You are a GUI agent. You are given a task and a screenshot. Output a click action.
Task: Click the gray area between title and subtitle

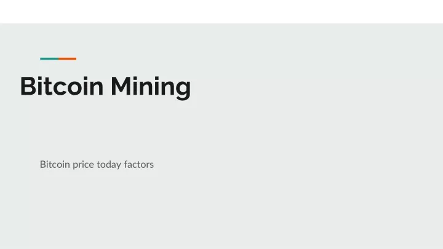click(x=105, y=130)
